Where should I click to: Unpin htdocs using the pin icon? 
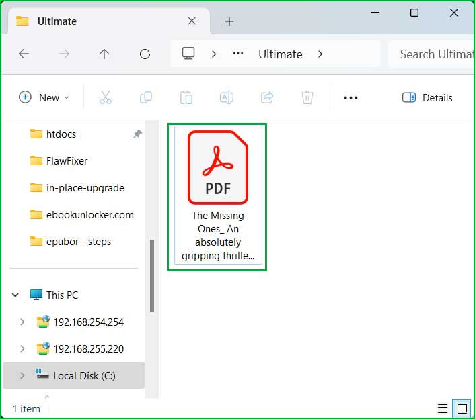(137, 134)
